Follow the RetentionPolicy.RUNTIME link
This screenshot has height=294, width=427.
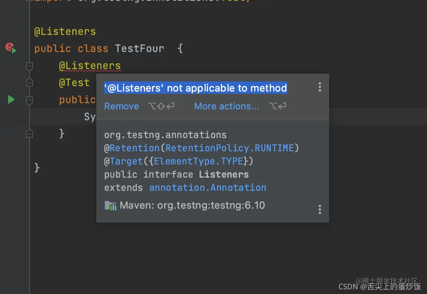tap(229, 148)
